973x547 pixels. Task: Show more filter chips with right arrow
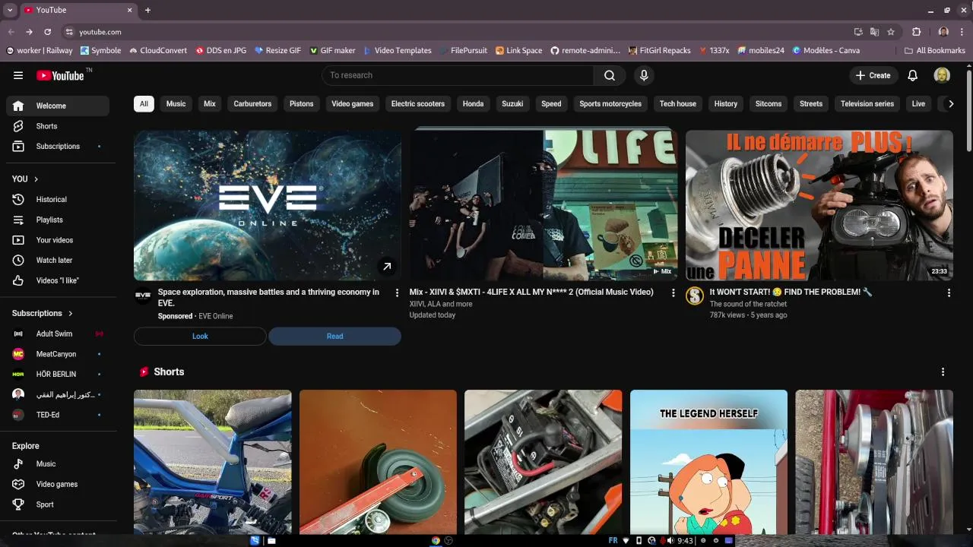point(950,104)
